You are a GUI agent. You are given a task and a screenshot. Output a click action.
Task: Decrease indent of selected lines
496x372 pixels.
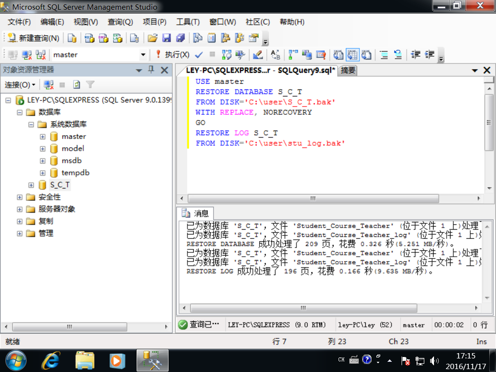pos(415,55)
